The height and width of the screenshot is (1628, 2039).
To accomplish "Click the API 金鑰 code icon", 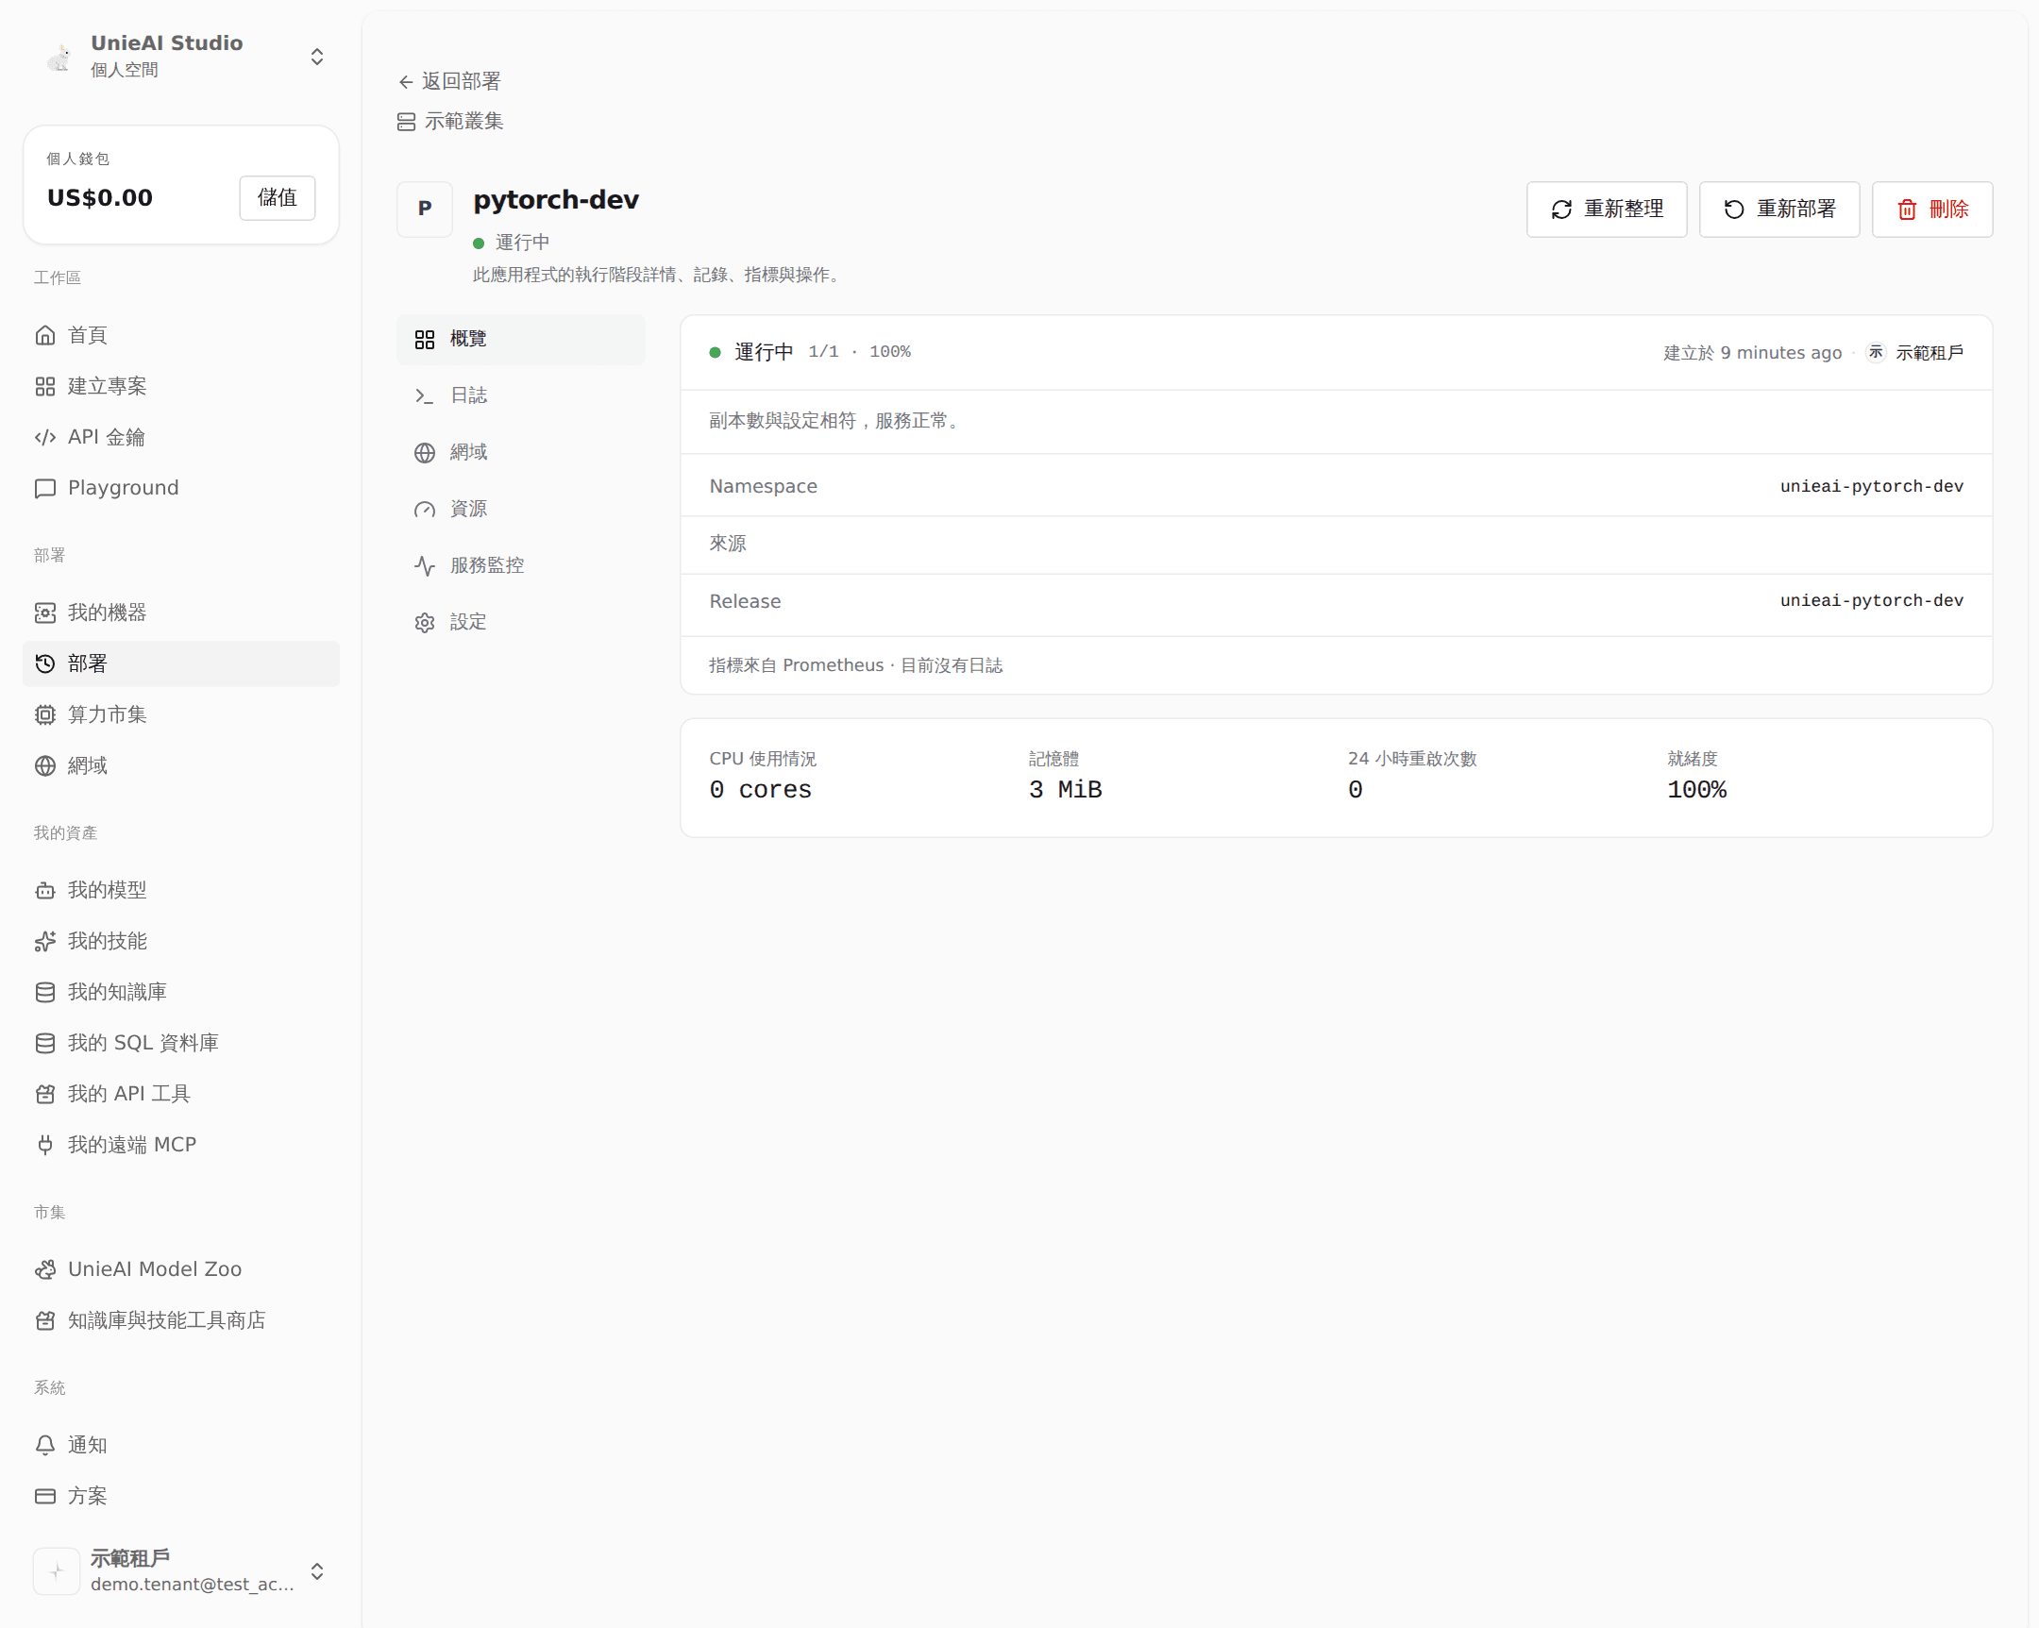I will pos(44,437).
